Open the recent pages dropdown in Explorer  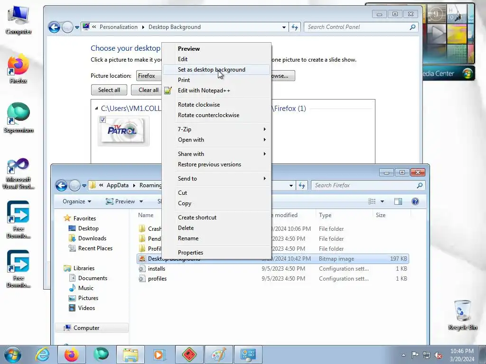pyautogui.click(x=84, y=186)
